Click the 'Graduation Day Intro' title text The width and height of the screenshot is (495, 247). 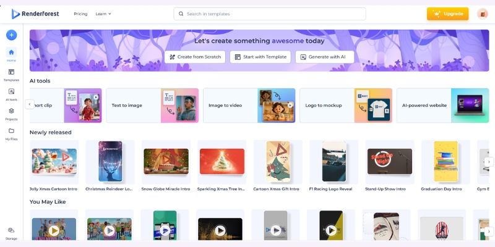pos(441,189)
